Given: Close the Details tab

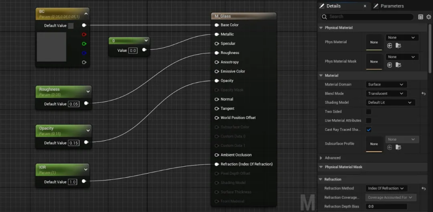Looking at the screenshot, I should [x=365, y=6].
